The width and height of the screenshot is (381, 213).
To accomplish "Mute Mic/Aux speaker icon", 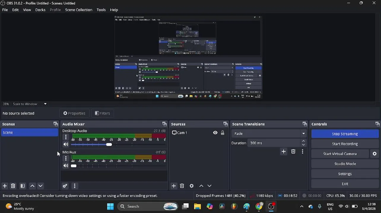I will pos(66,166).
